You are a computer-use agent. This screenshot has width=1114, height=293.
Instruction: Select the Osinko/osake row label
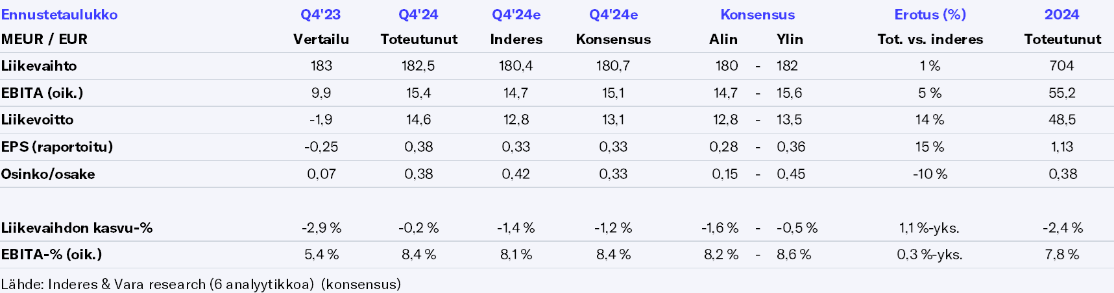[48, 174]
